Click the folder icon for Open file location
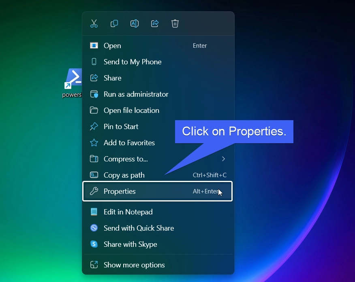Viewport: 355px width, 282px height. click(x=94, y=110)
